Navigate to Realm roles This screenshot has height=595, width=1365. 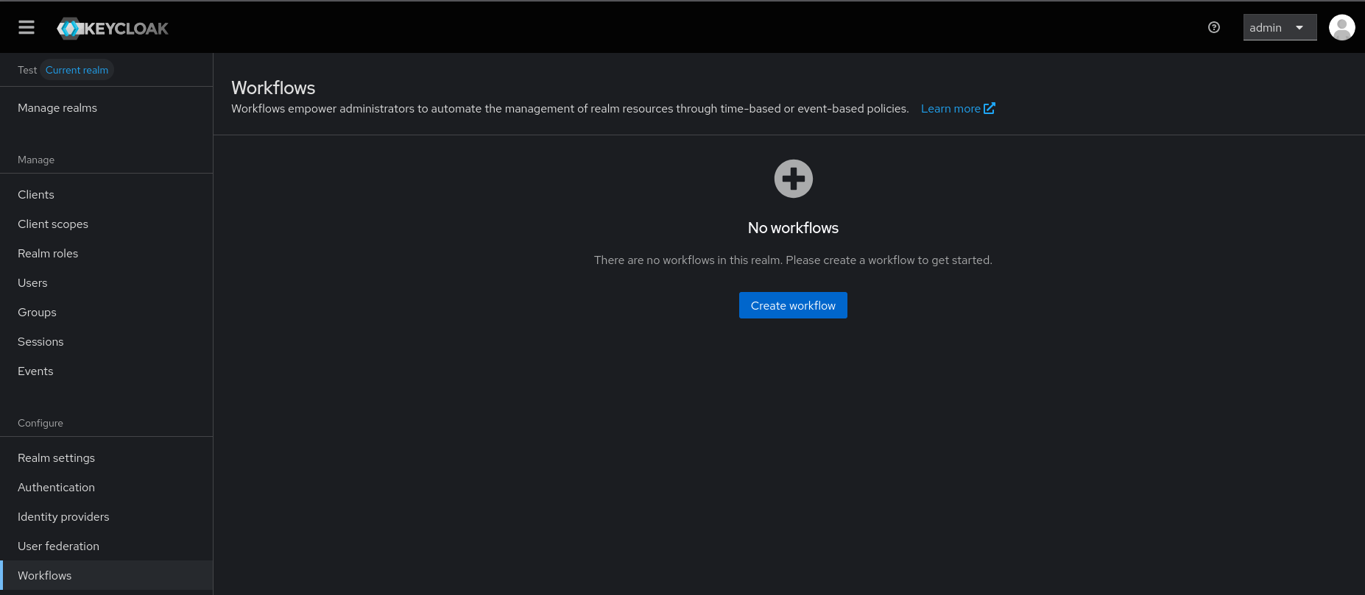pyautogui.click(x=48, y=253)
